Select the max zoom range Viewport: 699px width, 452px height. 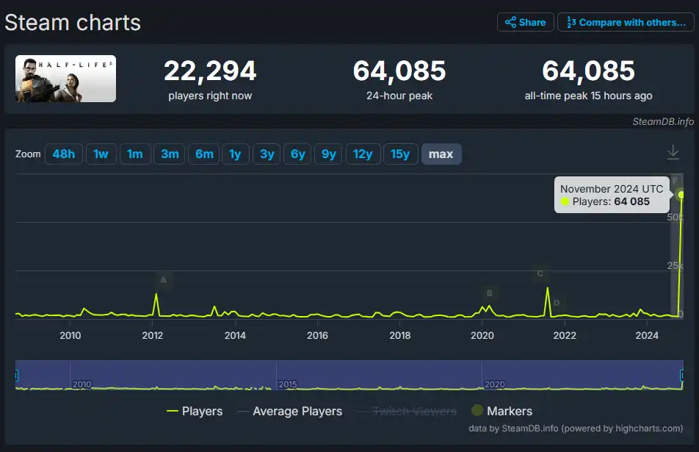tap(441, 154)
